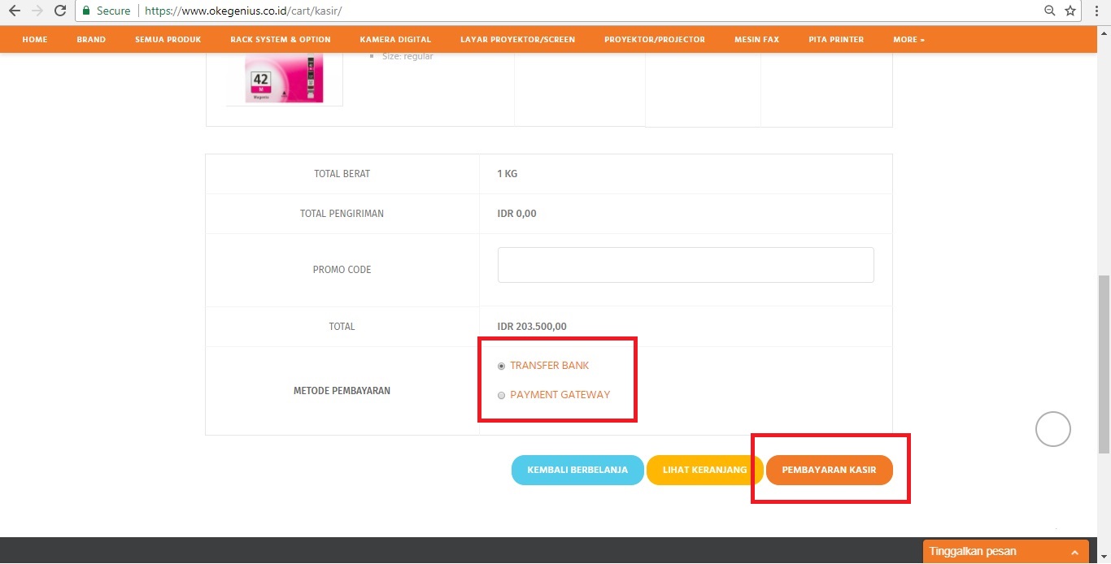Bookmark page using the star icon
The image size is (1111, 564).
pyautogui.click(x=1070, y=11)
